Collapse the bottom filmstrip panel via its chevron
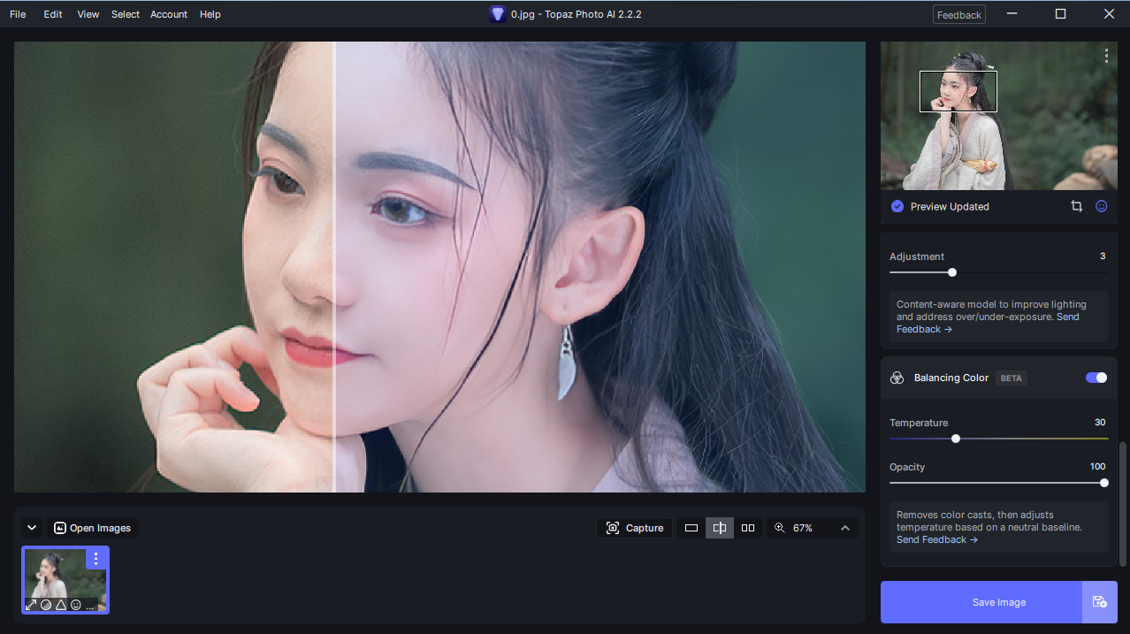This screenshot has width=1130, height=634. coord(32,527)
